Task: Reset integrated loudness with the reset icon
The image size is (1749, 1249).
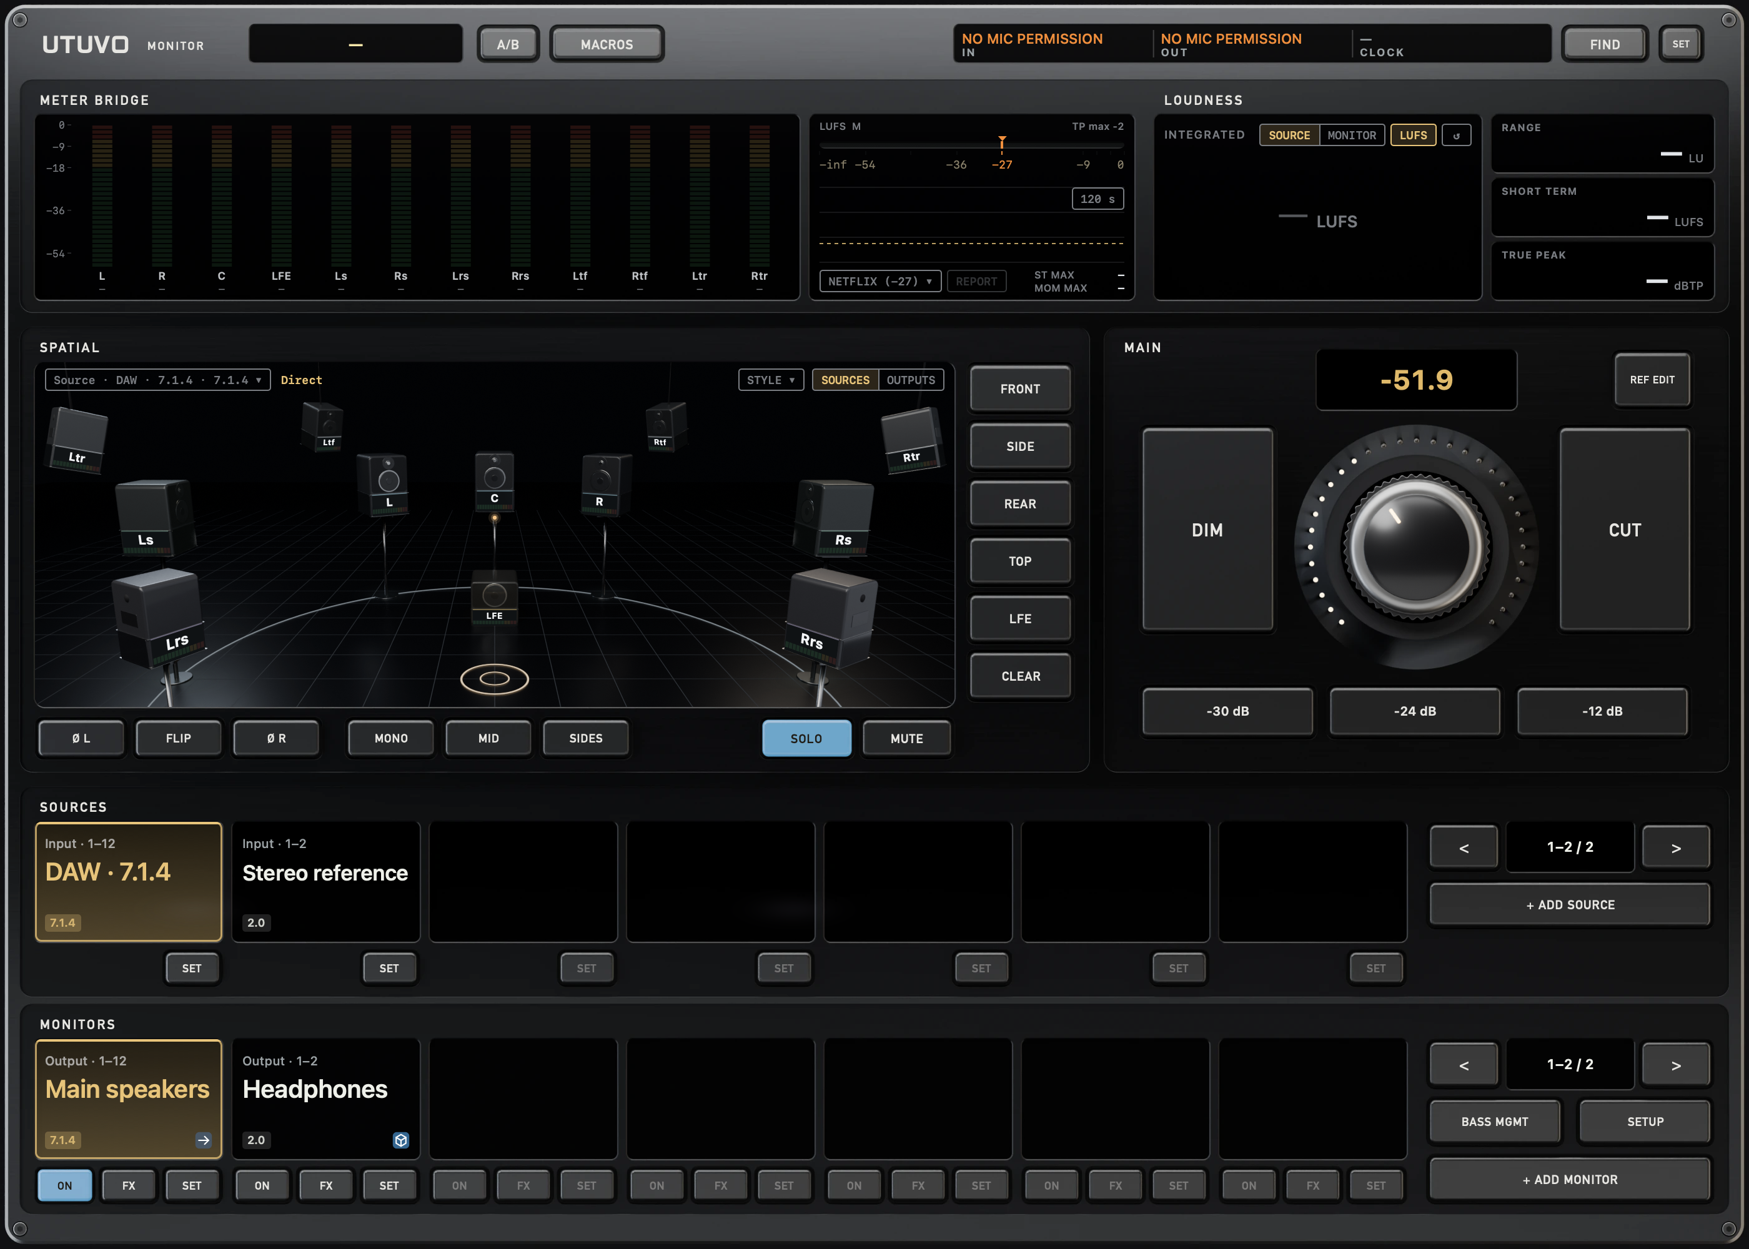Action: tap(1456, 136)
